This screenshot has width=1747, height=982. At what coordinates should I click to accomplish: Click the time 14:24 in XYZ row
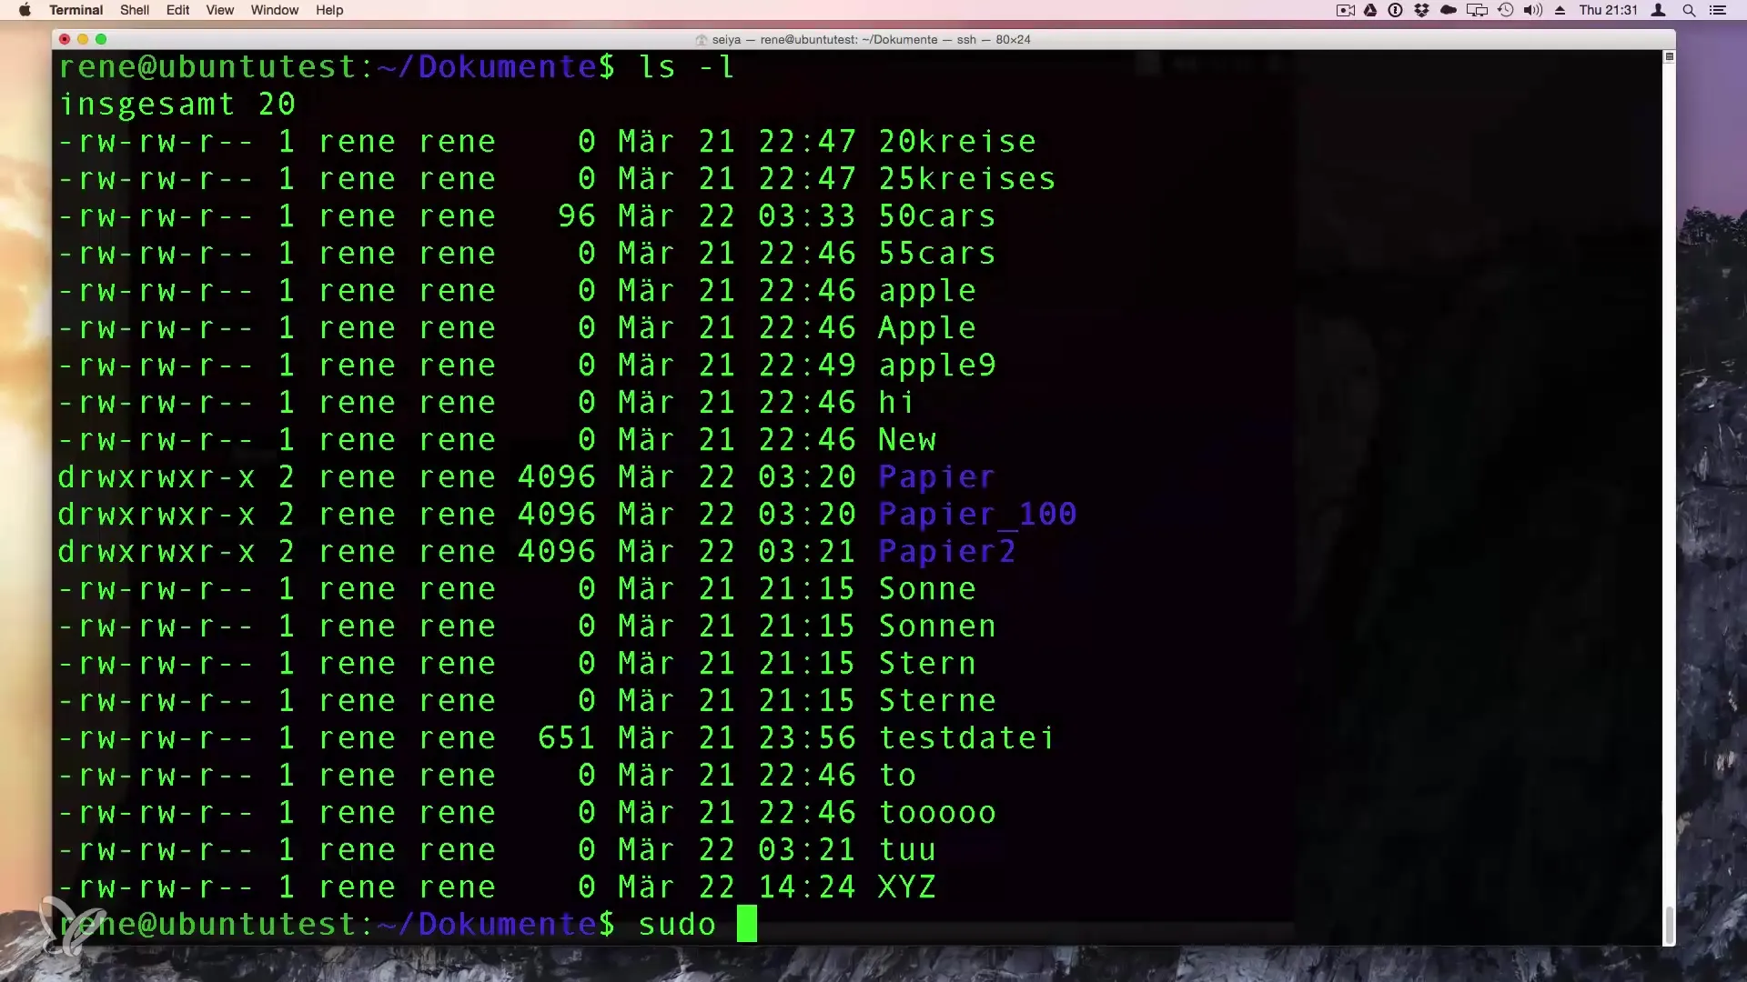(807, 887)
